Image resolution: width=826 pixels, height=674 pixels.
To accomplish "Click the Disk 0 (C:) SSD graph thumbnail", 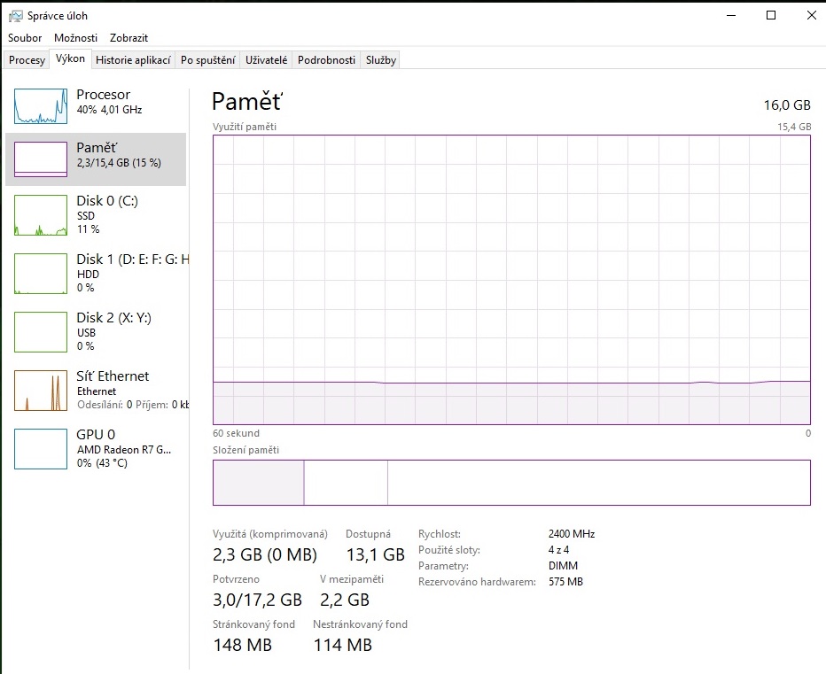I will tap(41, 215).
